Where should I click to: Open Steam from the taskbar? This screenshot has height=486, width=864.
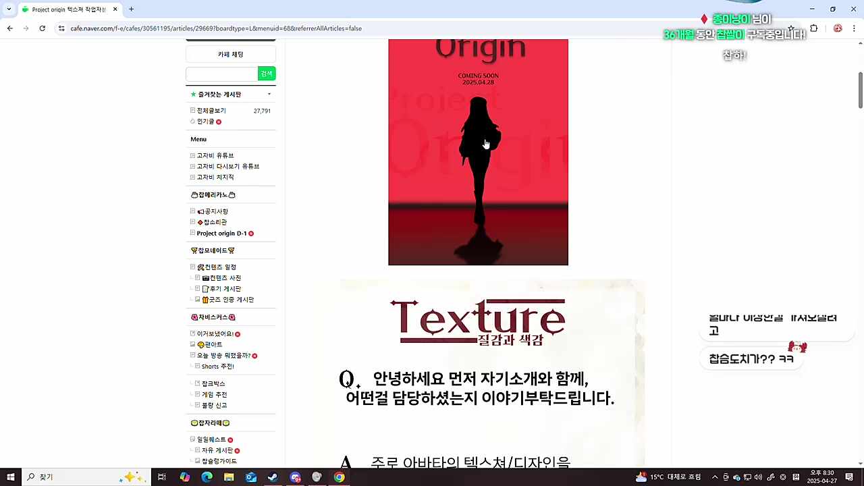[x=273, y=477]
